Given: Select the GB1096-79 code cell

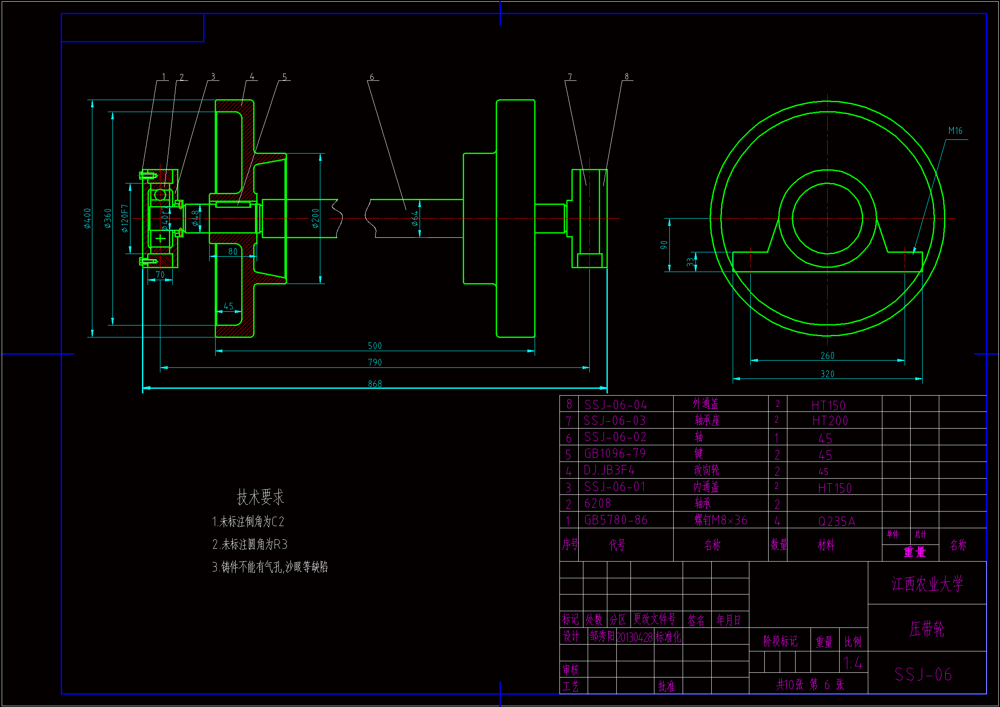Looking at the screenshot, I should [615, 453].
